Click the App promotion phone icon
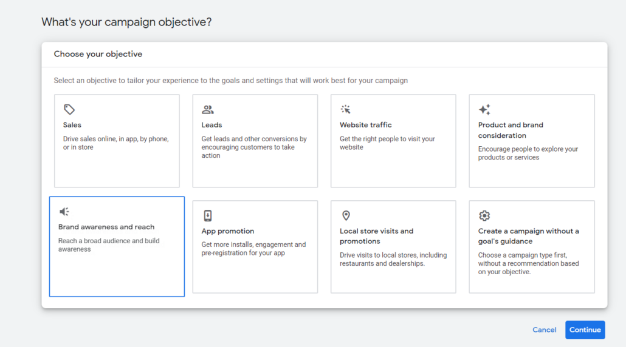Viewport: 626px width, 347px height. [208, 215]
